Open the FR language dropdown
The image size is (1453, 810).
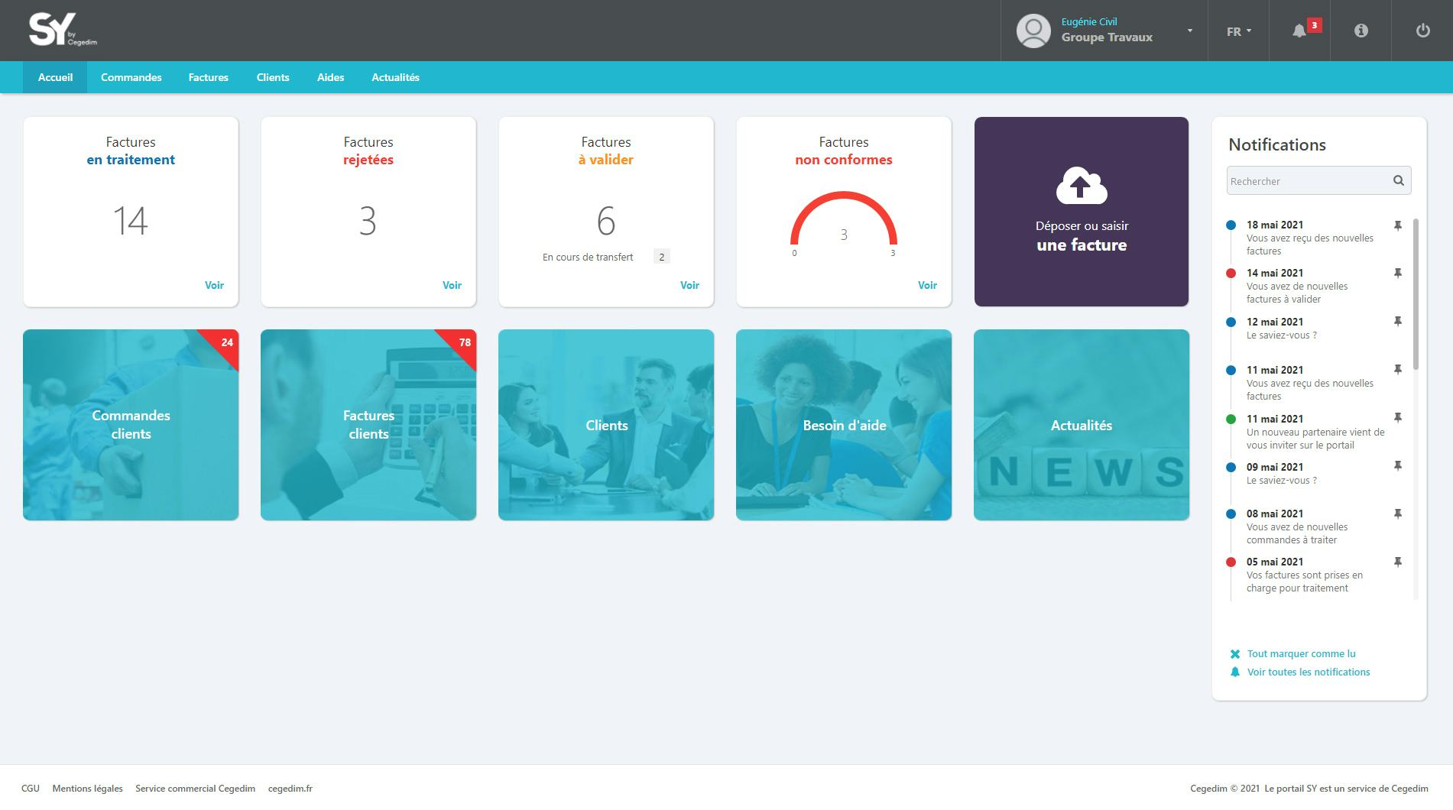(x=1237, y=31)
